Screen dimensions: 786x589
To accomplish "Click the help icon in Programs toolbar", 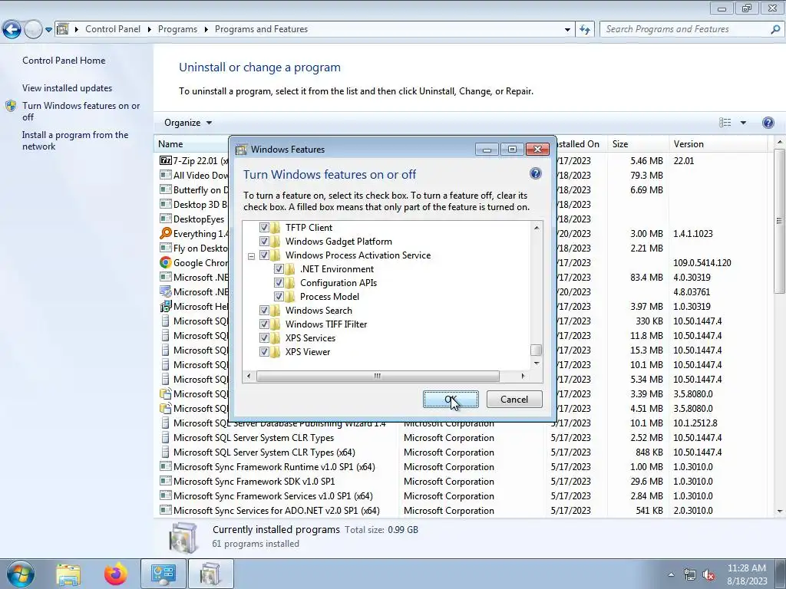I will [x=768, y=123].
